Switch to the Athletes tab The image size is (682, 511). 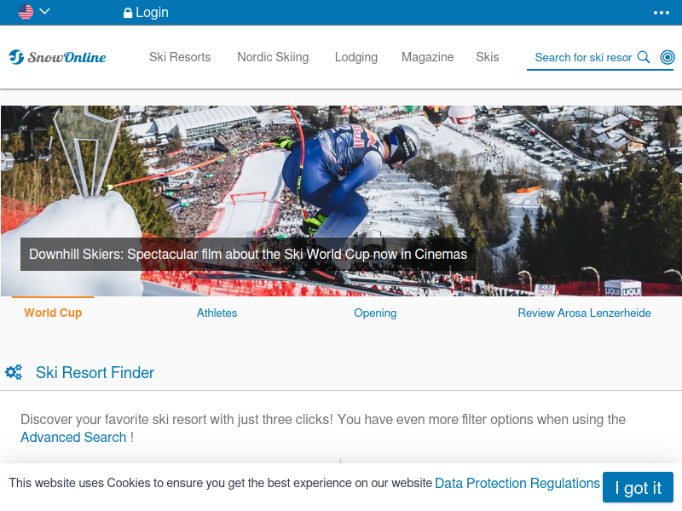tap(217, 313)
